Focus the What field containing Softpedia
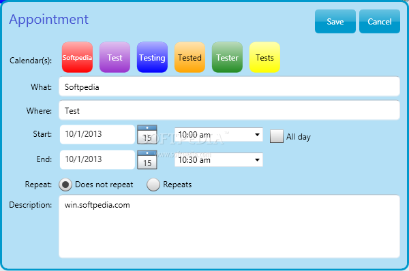409x271 pixels. coord(229,86)
